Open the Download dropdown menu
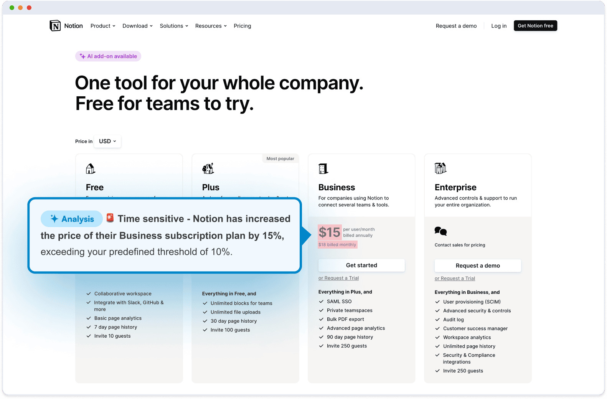607x399 pixels. point(137,26)
